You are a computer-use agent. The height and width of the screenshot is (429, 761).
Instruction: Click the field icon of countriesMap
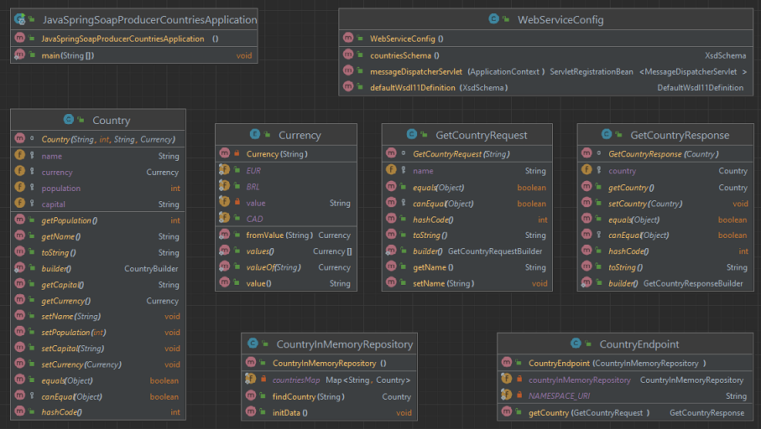[x=250, y=379]
